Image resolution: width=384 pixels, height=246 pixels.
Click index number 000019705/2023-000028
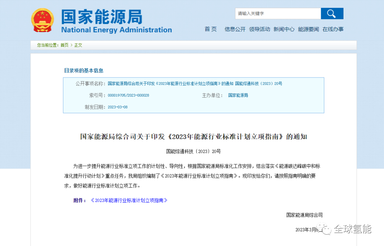click(128, 95)
